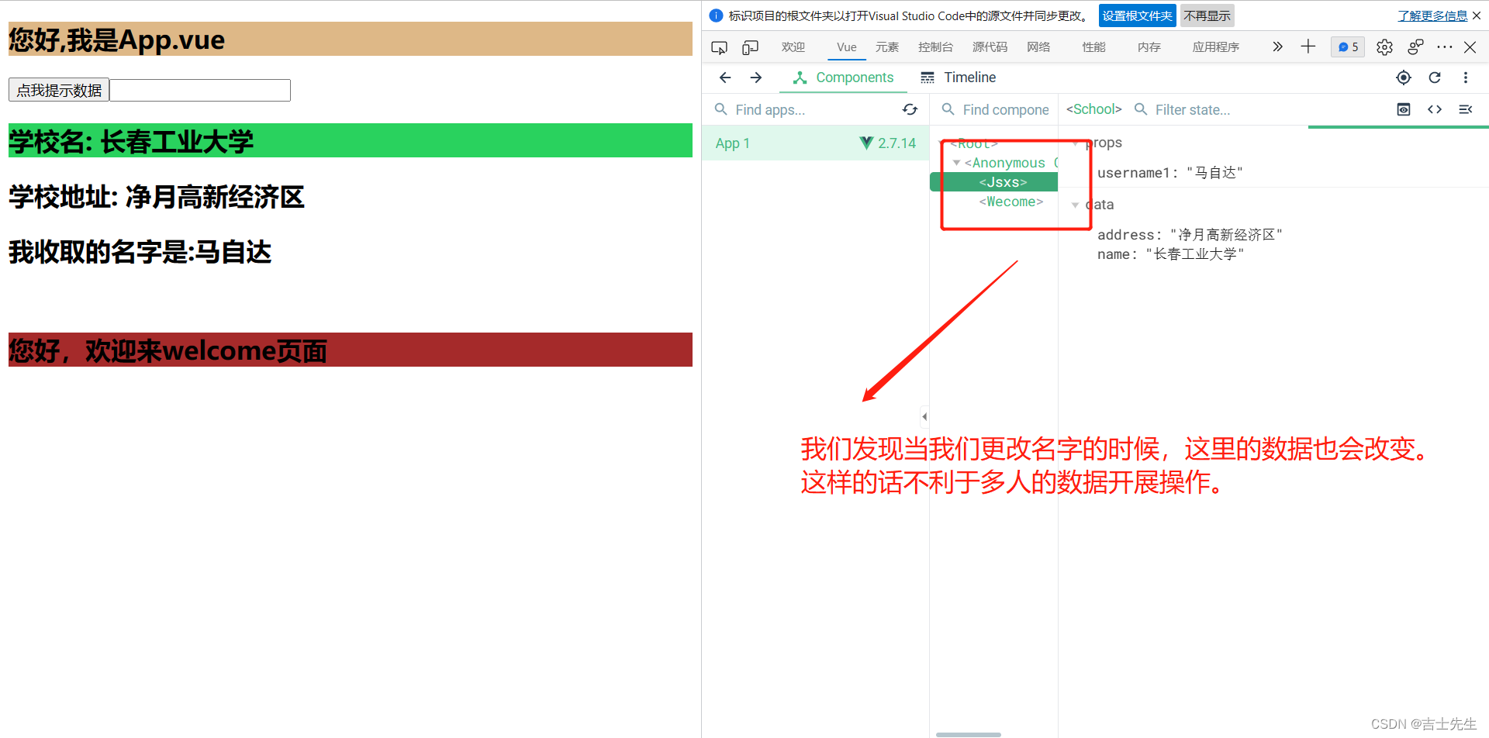The image size is (1489, 738).
Task: Click the 设置根文件夹 button
Action: (1138, 16)
